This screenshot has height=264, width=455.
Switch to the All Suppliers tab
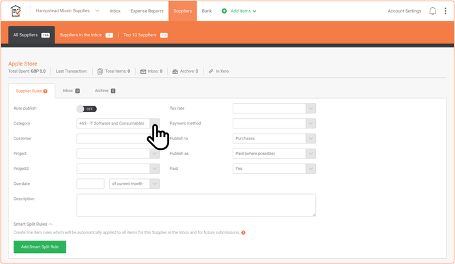31,35
